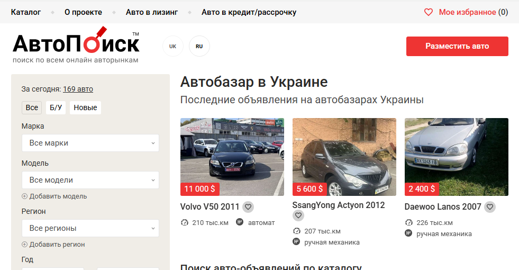Open the Все регионы dropdown

pyautogui.click(x=90, y=228)
